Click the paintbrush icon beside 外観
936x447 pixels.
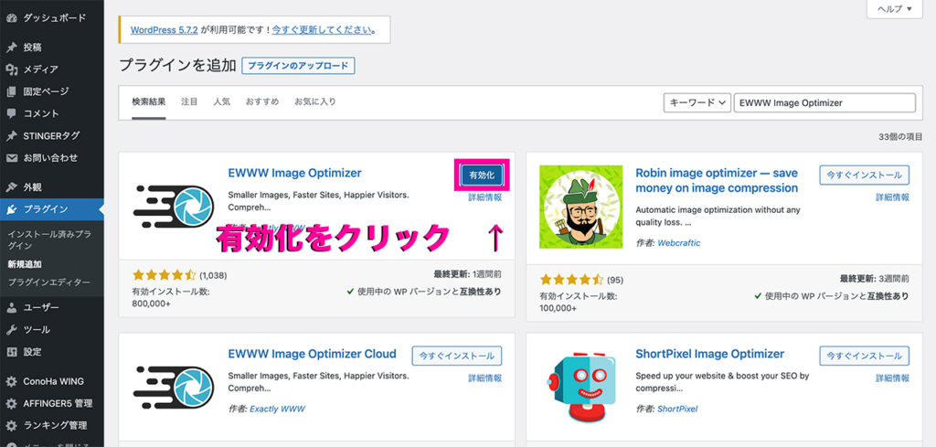coord(11,186)
